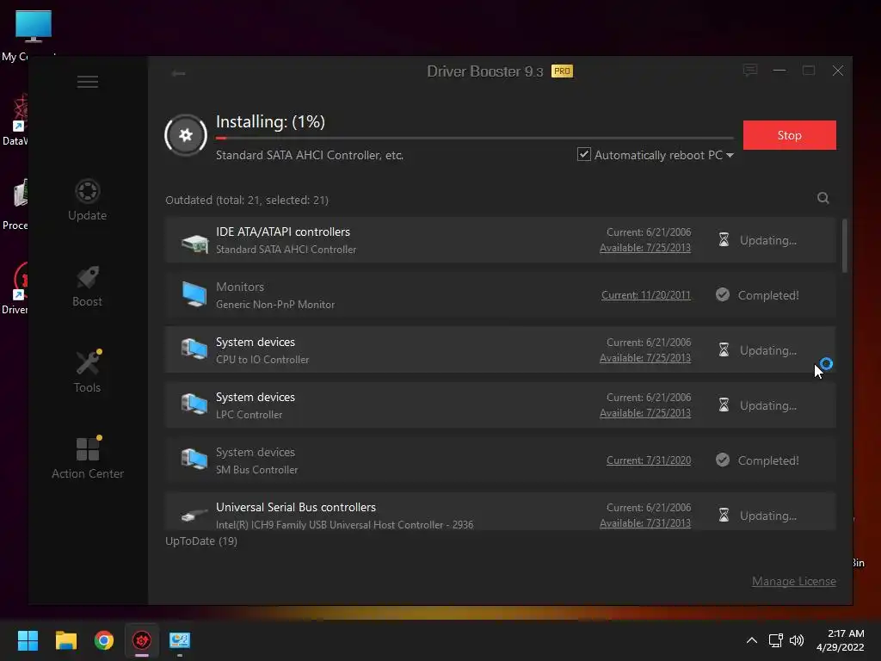Open the Windows Start menu
The image size is (881, 661).
point(28,640)
